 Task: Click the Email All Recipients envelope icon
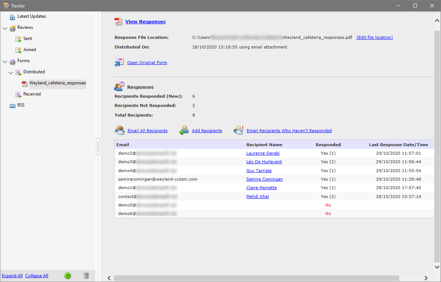(x=119, y=130)
